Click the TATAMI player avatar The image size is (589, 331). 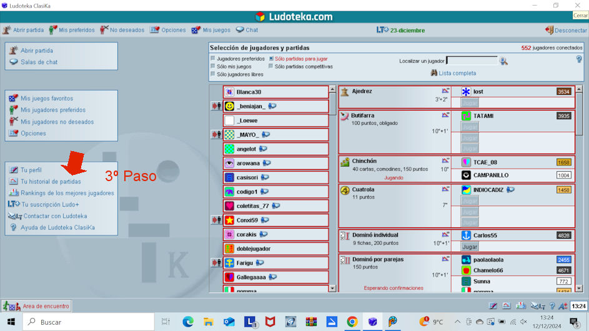pyautogui.click(x=466, y=116)
